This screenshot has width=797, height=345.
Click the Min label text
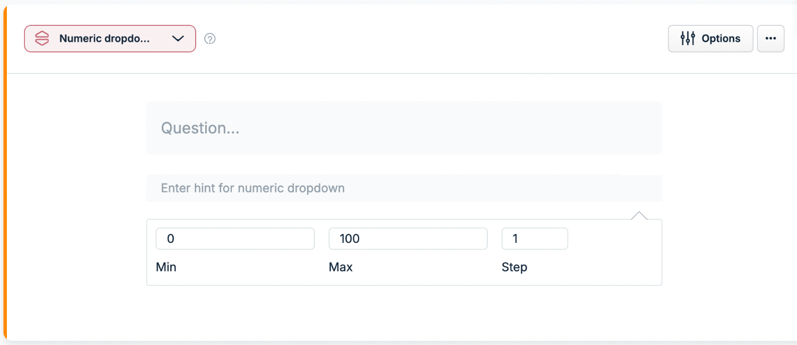[x=166, y=267]
